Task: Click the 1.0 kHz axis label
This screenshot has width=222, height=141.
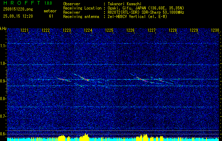Action: click(3, 63)
